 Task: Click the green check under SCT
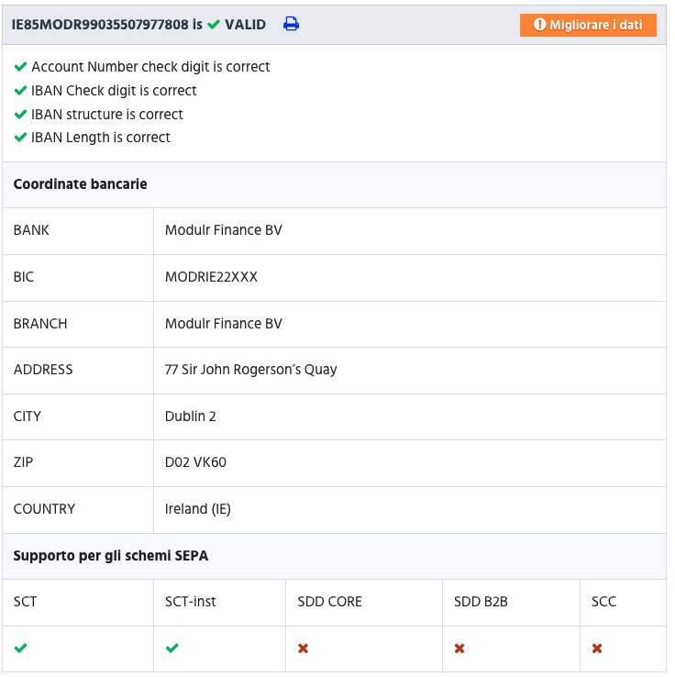pyautogui.click(x=20, y=648)
